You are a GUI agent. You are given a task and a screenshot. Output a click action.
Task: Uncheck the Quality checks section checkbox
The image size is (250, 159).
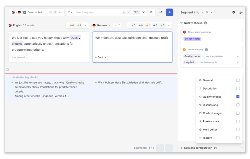[238, 97]
